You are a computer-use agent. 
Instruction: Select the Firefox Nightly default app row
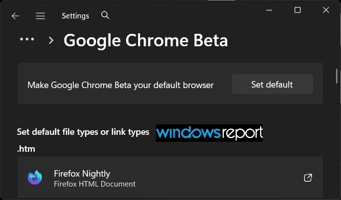(x=170, y=177)
